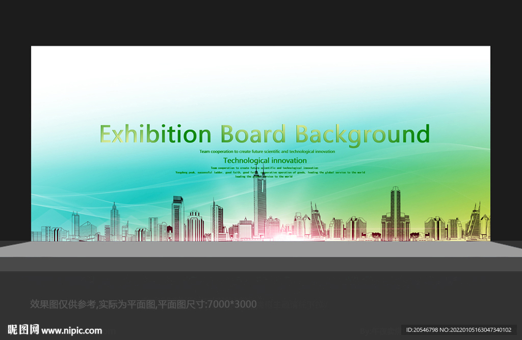
Task: Click the word "Board" in the headline
Action: click(253, 133)
